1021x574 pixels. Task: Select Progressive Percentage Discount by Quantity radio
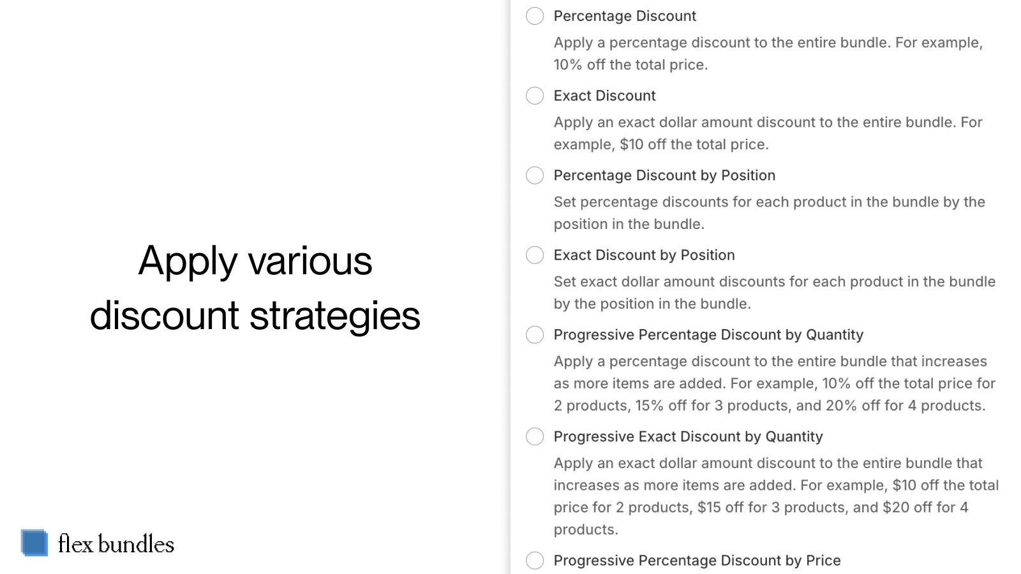pyautogui.click(x=535, y=335)
